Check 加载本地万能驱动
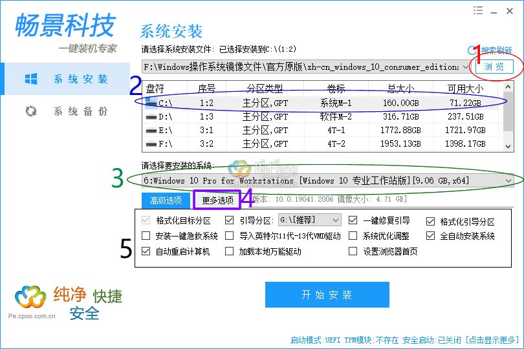Image resolution: width=524 pixels, height=349 pixels. tap(229, 251)
